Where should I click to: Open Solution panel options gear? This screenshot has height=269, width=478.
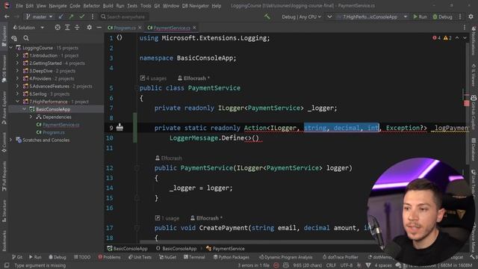click(89, 28)
